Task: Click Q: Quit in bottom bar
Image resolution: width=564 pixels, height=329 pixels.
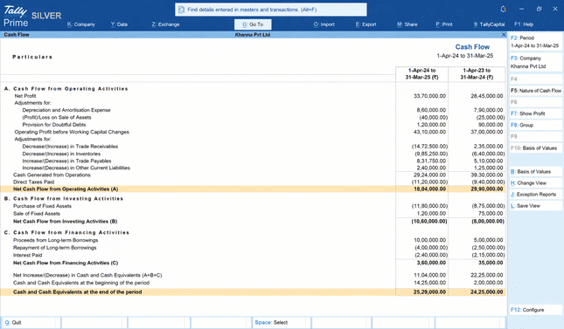Action: (31, 323)
